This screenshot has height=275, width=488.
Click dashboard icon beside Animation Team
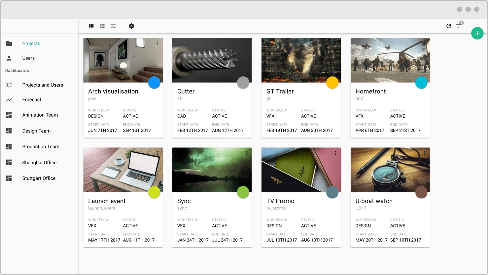9,115
